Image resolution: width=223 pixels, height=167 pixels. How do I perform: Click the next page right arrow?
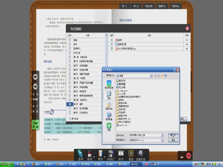point(35,86)
